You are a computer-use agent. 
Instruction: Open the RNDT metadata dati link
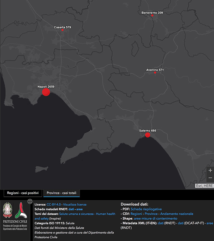(71, 209)
